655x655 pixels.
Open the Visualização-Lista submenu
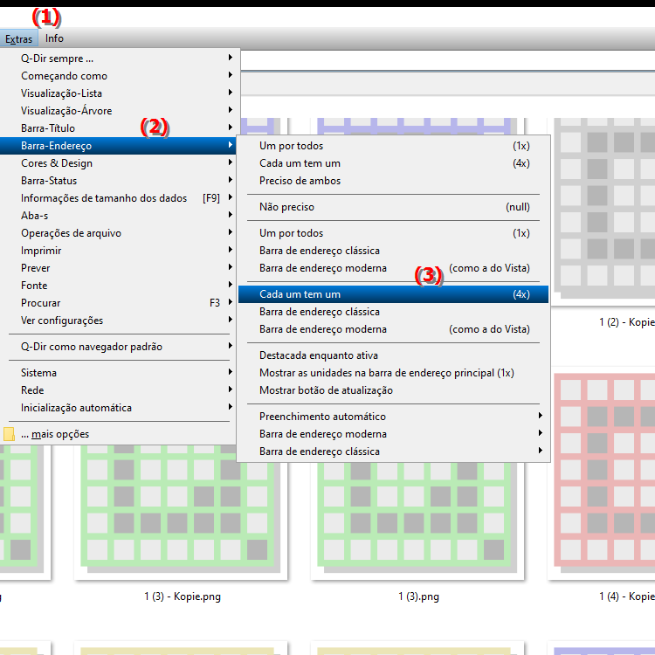point(120,93)
